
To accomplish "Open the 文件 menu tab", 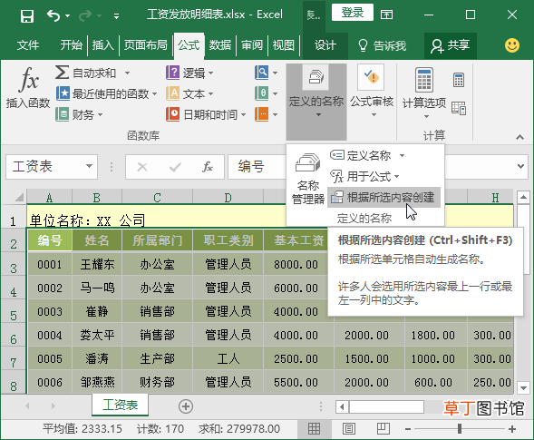I will coord(28,45).
